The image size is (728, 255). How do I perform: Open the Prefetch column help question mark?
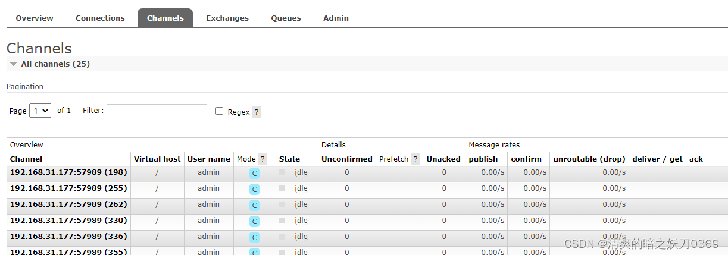pyautogui.click(x=415, y=159)
